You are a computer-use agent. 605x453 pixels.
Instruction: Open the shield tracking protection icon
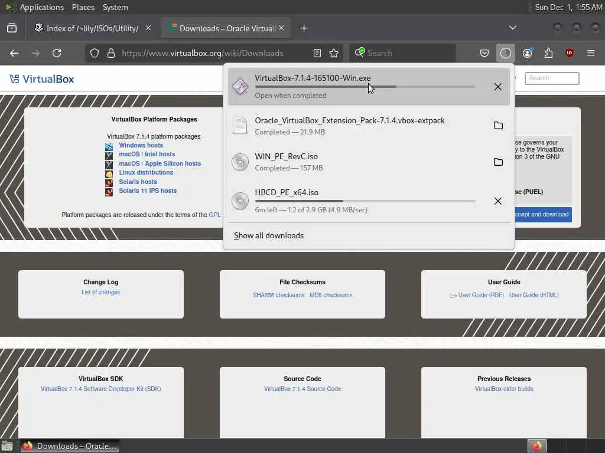pos(95,53)
